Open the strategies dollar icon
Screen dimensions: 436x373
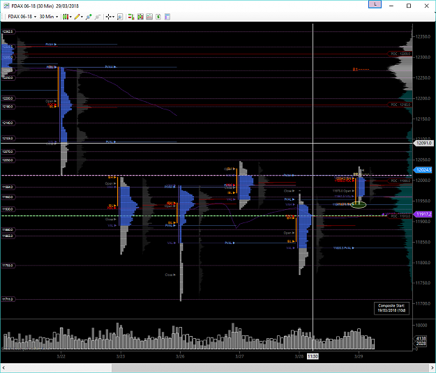point(158,17)
